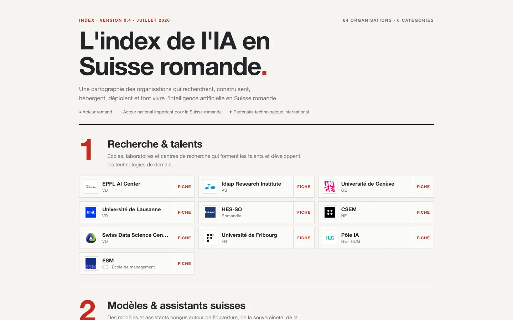The width and height of the screenshot is (513, 320).
Task: Select the CSEM name
Action: (x=349, y=209)
